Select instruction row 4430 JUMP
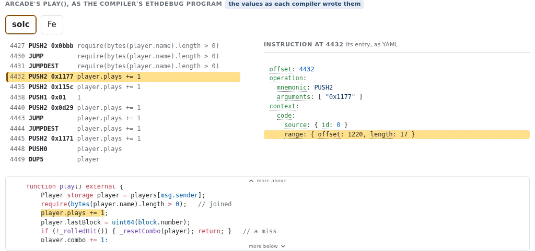 coord(123,56)
